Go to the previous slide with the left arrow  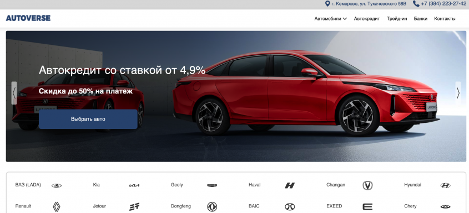[14, 93]
